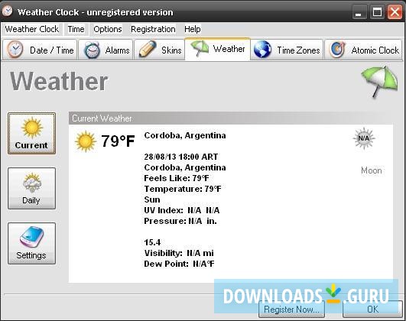This screenshot has height=321, width=406.
Task: Minimize the Weather Clock window
Action: pyautogui.click(x=359, y=12)
